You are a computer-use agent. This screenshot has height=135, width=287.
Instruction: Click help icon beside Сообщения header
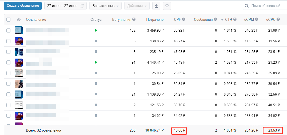(x=215, y=19)
